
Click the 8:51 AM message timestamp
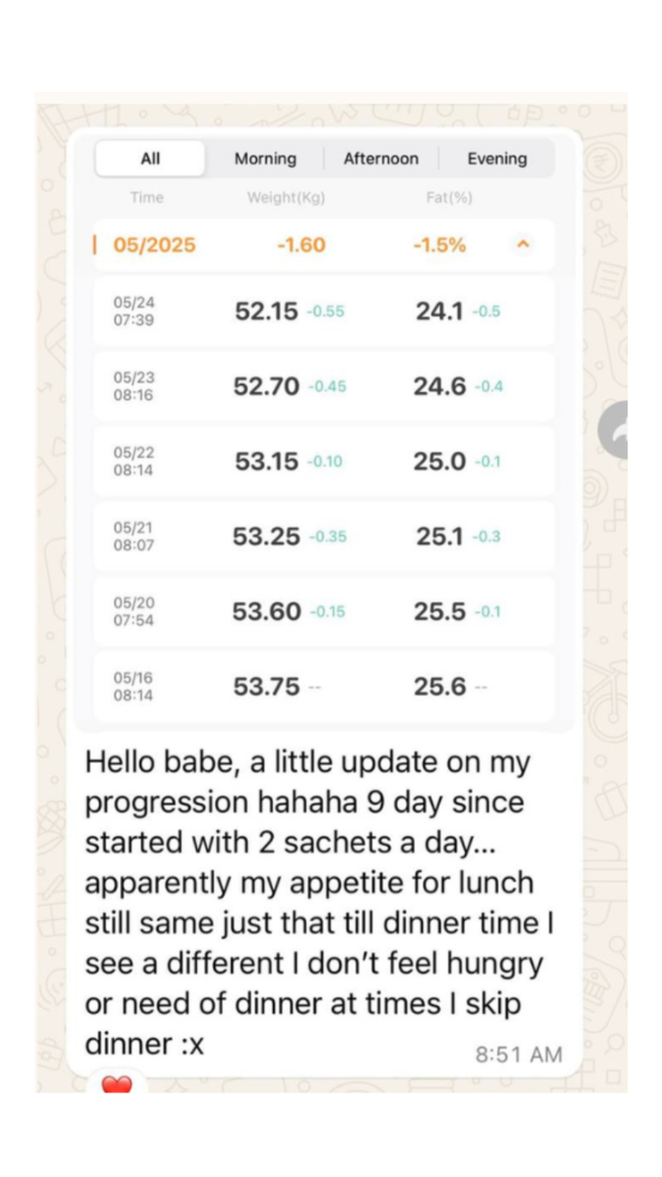click(518, 1054)
